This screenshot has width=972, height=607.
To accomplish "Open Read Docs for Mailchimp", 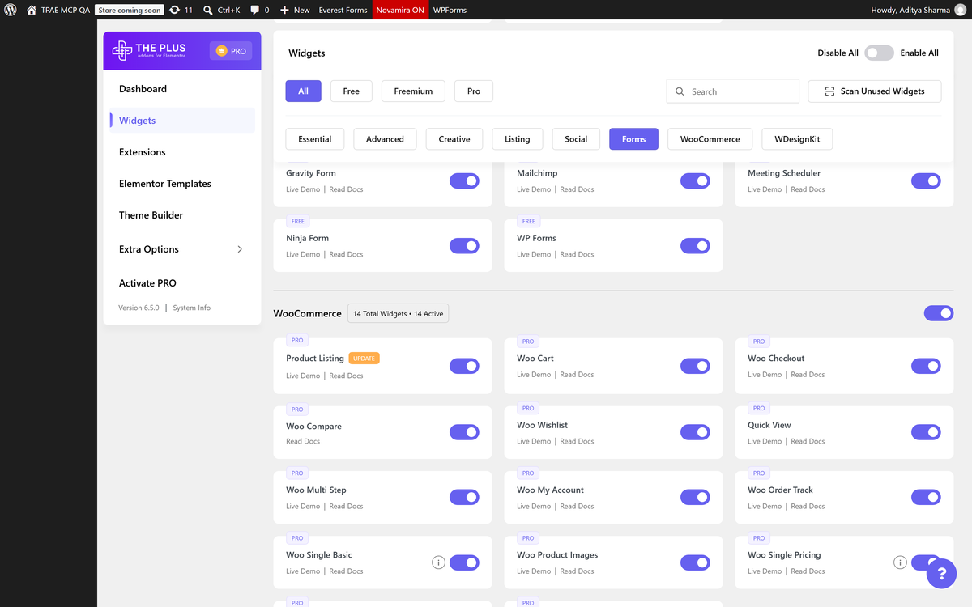I will 577,189.
